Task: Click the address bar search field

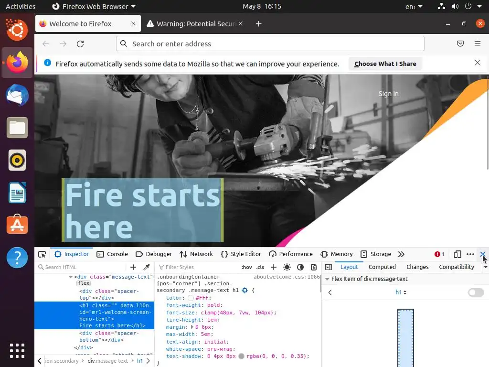Action: (270, 43)
